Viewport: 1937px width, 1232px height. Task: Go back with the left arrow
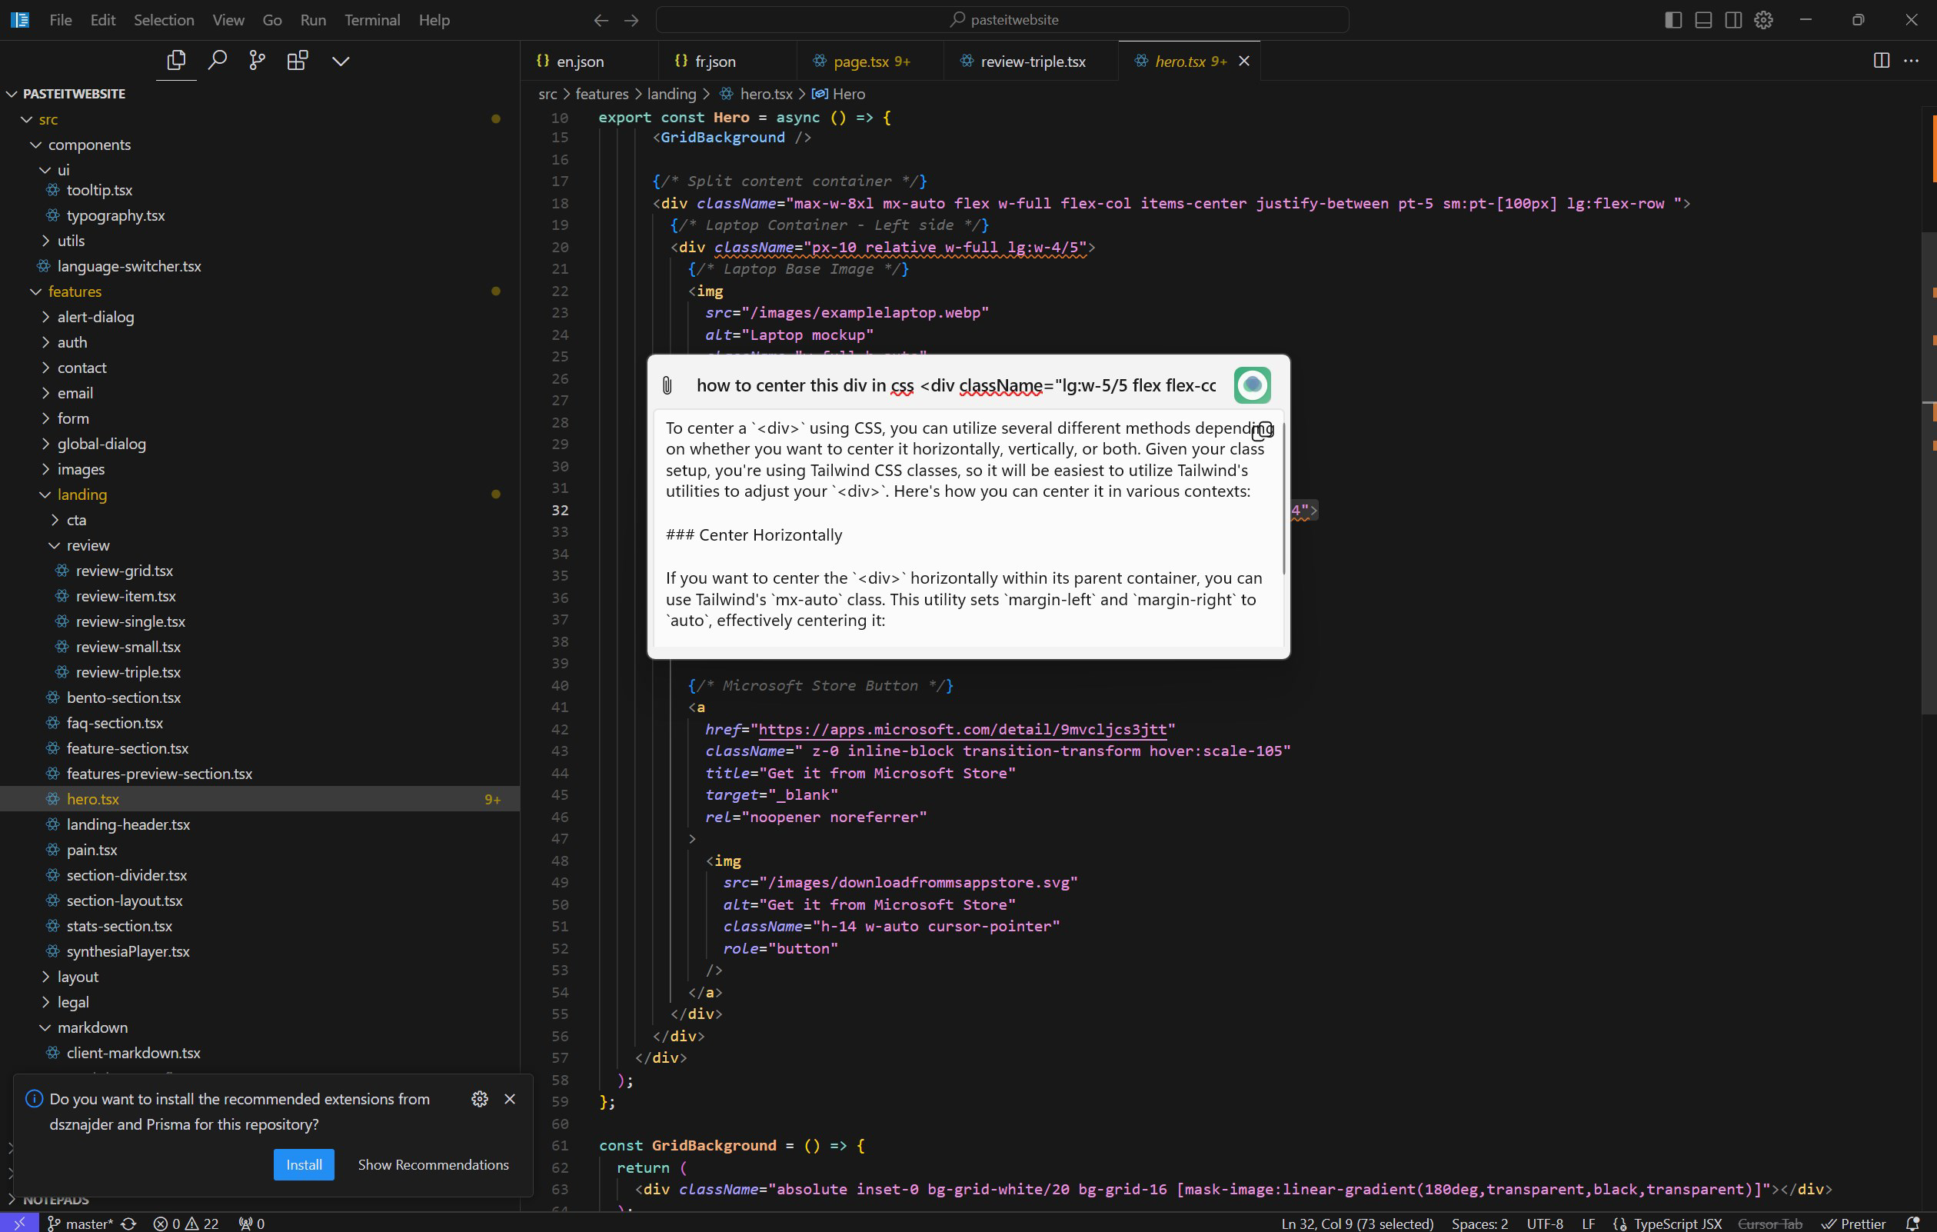pos(601,20)
